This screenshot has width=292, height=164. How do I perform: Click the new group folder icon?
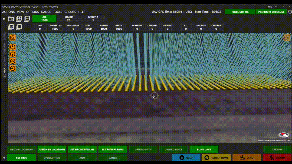tap(11, 19)
